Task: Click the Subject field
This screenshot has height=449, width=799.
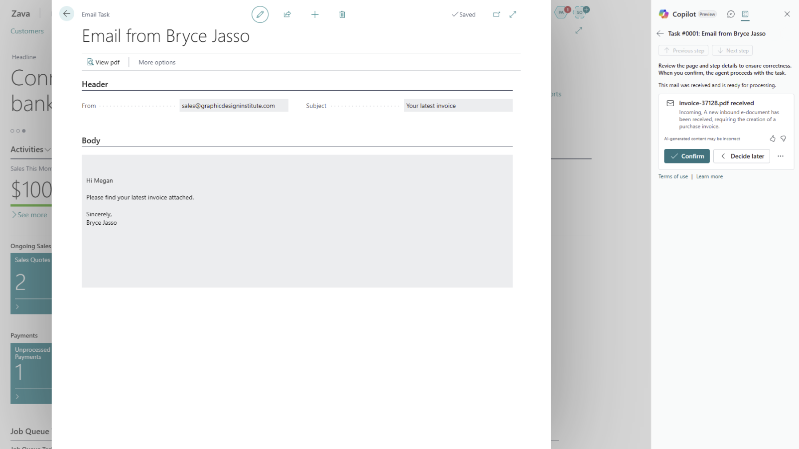Action: tap(458, 106)
